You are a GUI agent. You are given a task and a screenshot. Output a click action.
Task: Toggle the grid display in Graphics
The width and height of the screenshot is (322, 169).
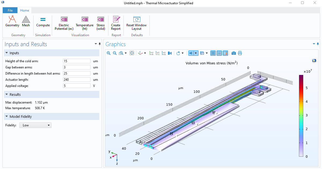213,53
